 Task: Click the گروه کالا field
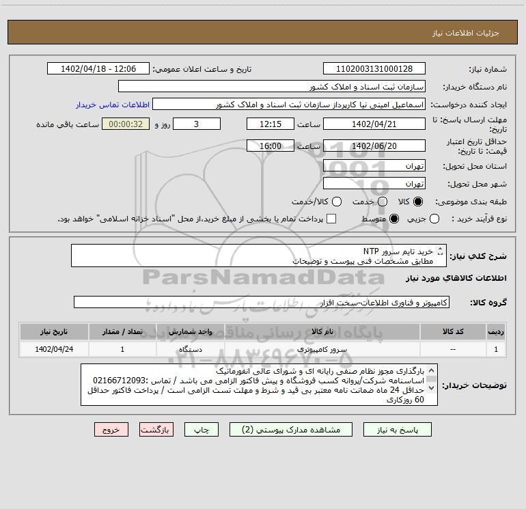coord(262,302)
